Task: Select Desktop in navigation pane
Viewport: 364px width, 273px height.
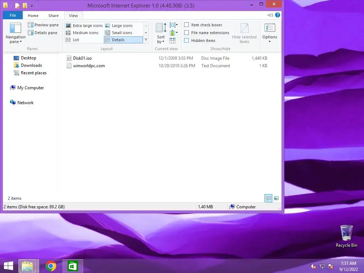Action: (25, 58)
